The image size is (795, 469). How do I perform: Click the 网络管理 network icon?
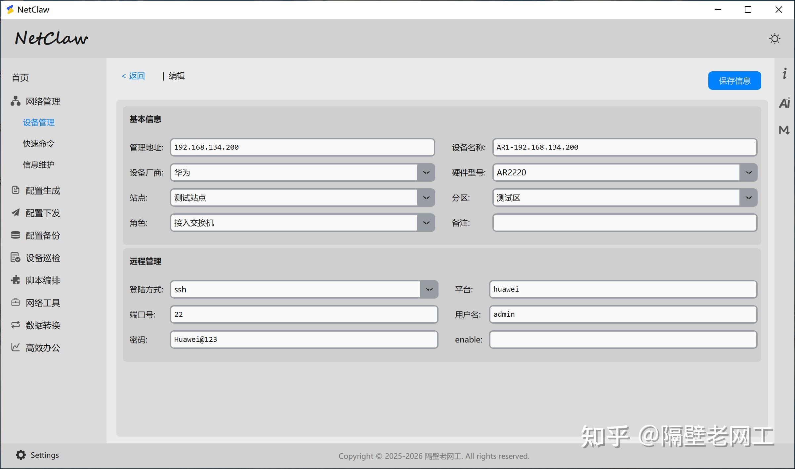[15, 101]
